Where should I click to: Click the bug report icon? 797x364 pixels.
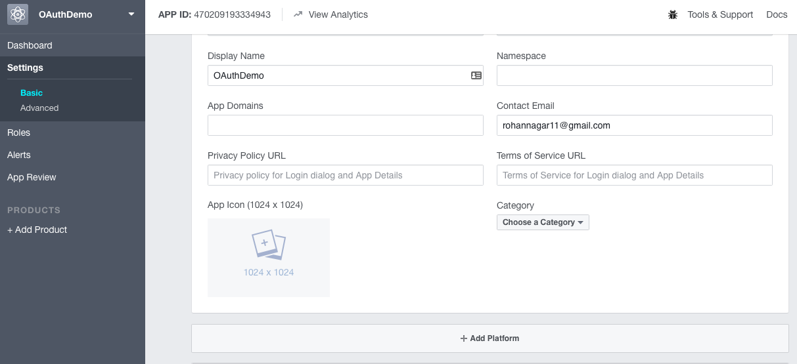pos(672,14)
